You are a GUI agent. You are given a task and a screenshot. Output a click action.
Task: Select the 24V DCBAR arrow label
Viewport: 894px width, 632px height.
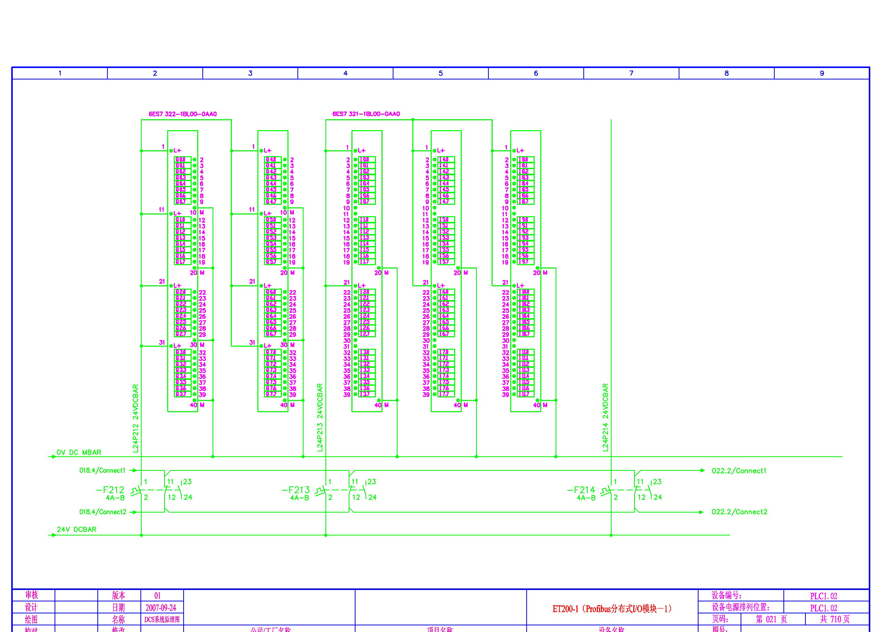pos(76,530)
